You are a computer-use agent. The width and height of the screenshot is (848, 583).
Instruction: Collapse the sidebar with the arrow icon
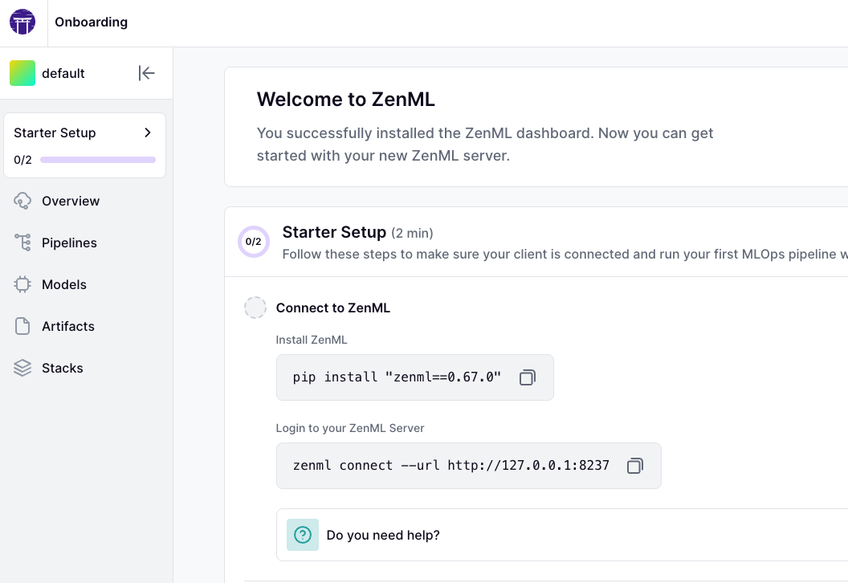[x=147, y=73]
